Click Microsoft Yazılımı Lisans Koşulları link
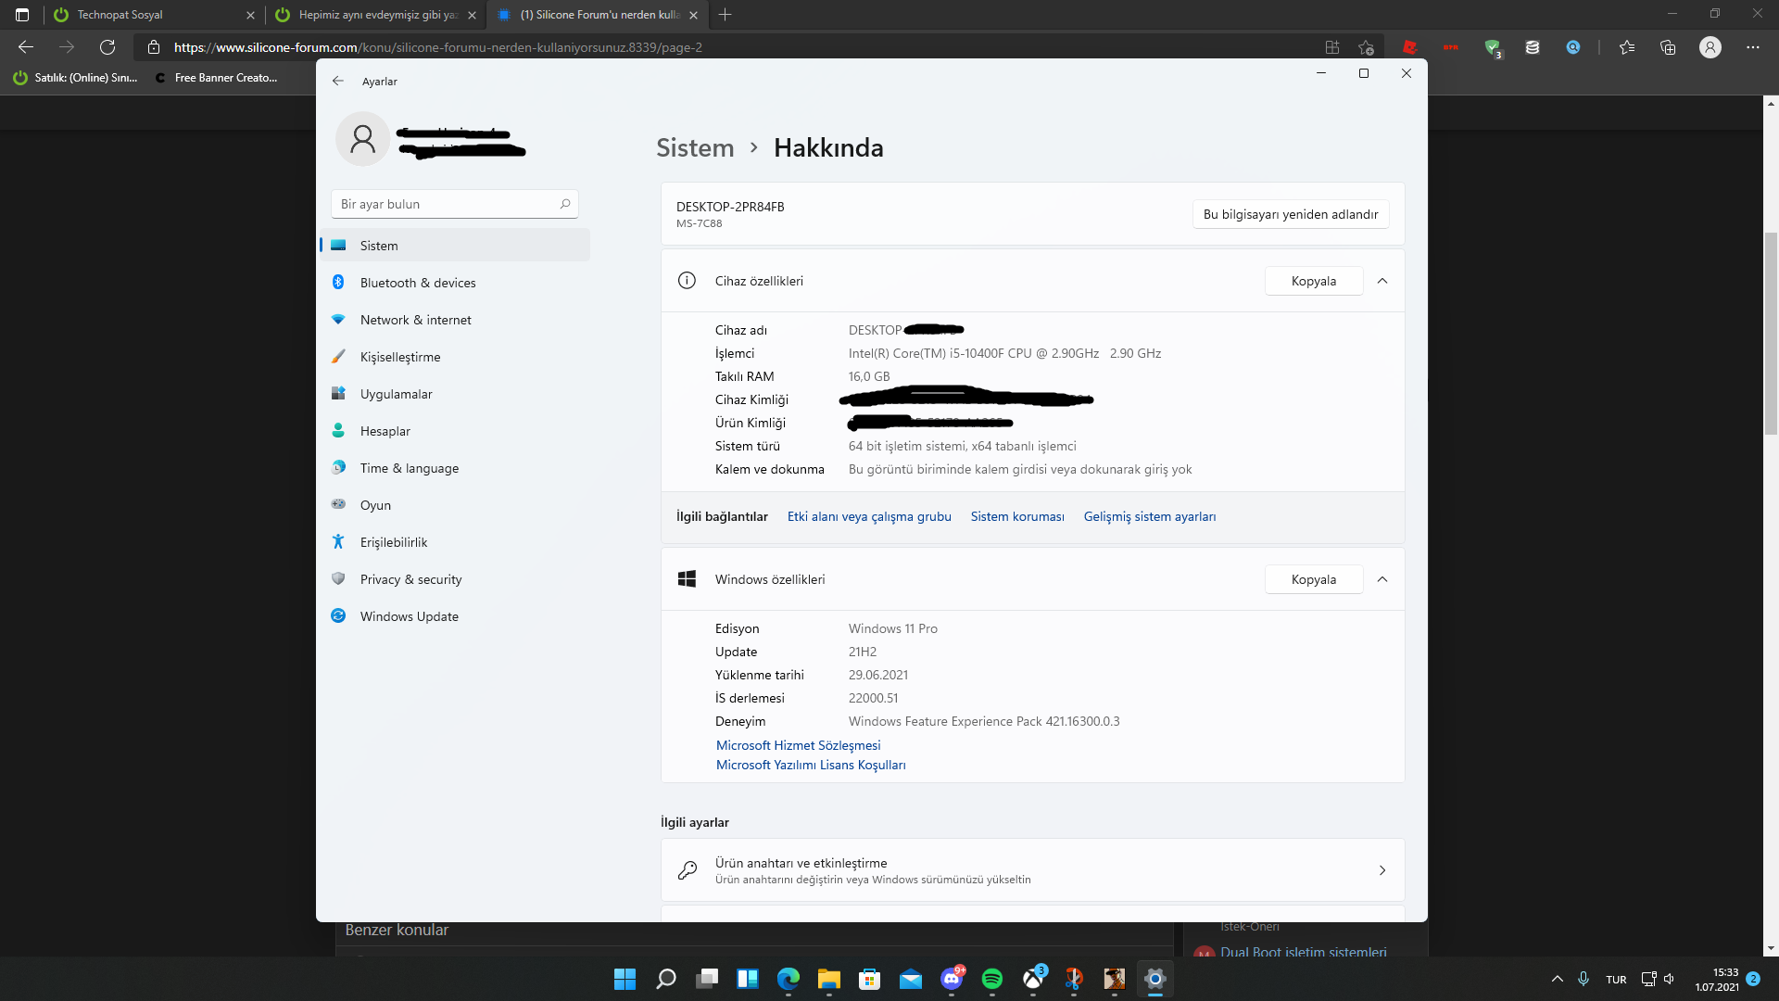This screenshot has width=1779, height=1001. click(x=810, y=764)
